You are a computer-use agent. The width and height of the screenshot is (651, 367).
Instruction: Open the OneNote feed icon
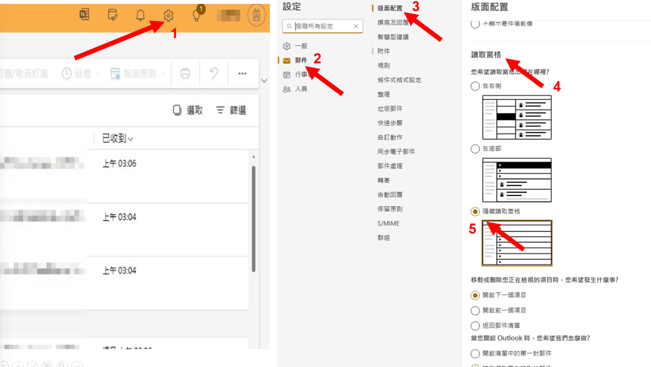coord(84,15)
